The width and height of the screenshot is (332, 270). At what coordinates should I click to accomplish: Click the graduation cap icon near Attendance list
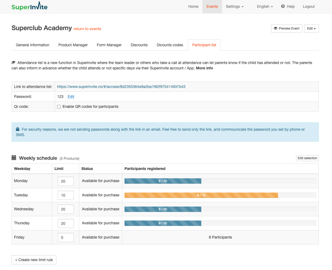coord(14,63)
